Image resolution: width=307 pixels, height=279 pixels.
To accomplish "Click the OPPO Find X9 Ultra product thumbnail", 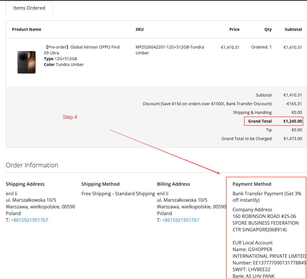I will (27, 62).
